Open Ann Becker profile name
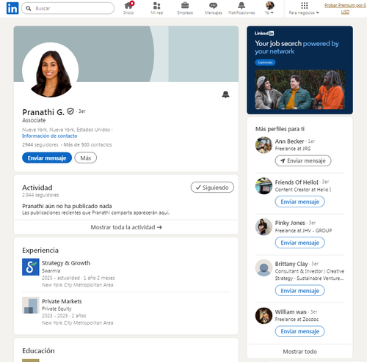 point(290,141)
